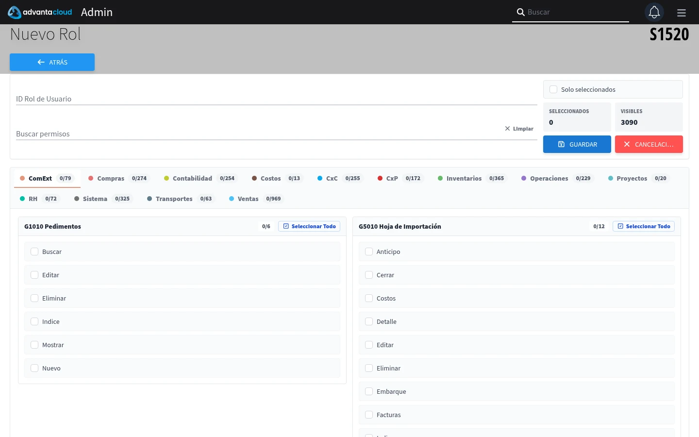Screen dimensions: 699x437
Task: Save the role with GUARDAR
Action: point(577,144)
